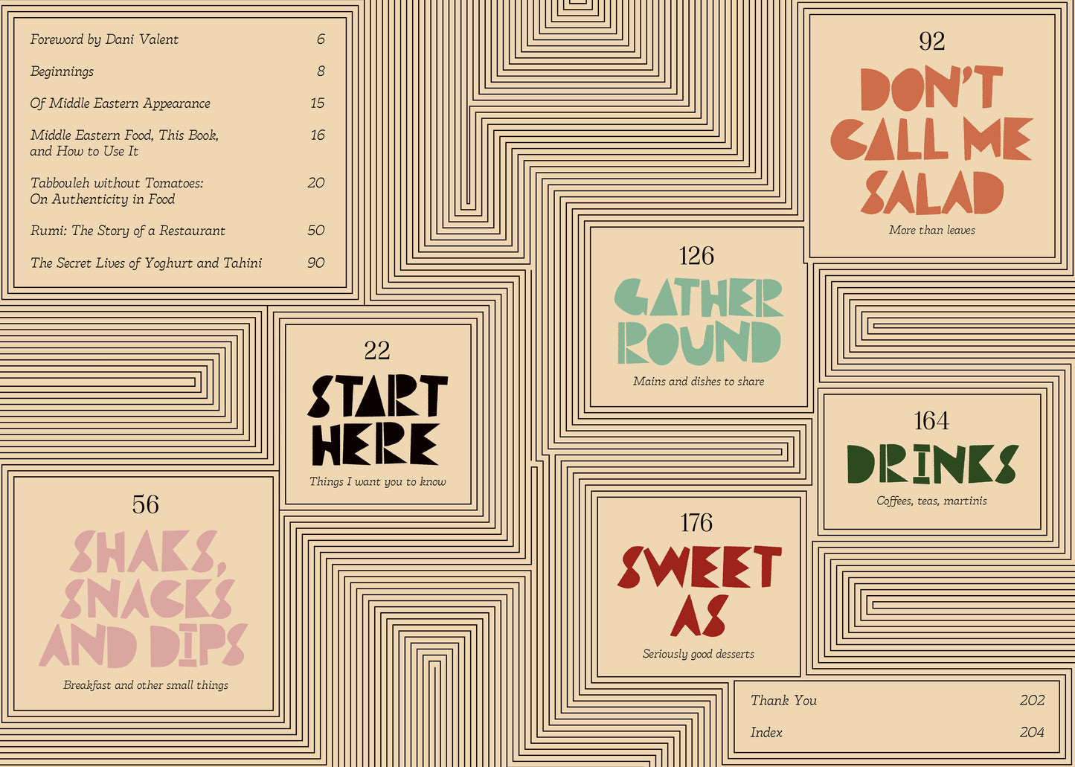1075x767 pixels.
Task: Click the Start Here chapter title
Action: pos(377,420)
